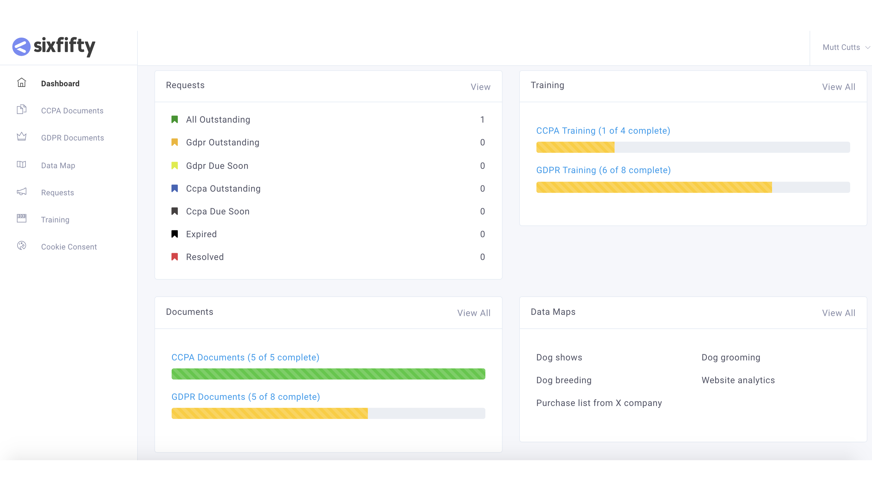Viewport: 872px width, 491px height.
Task: Click the orange Gdpr Outstanding bookmark icon
Action: [x=175, y=142]
